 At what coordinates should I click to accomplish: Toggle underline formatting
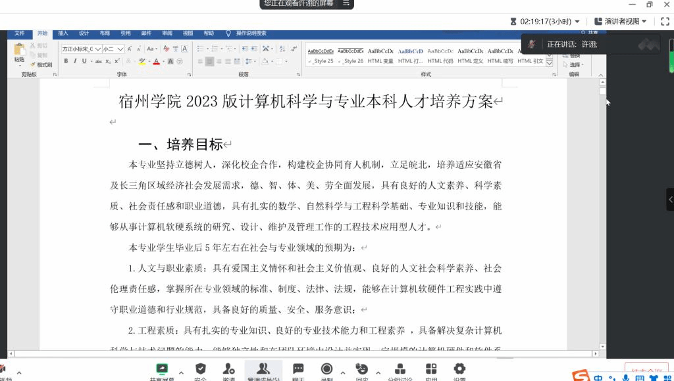click(x=84, y=61)
